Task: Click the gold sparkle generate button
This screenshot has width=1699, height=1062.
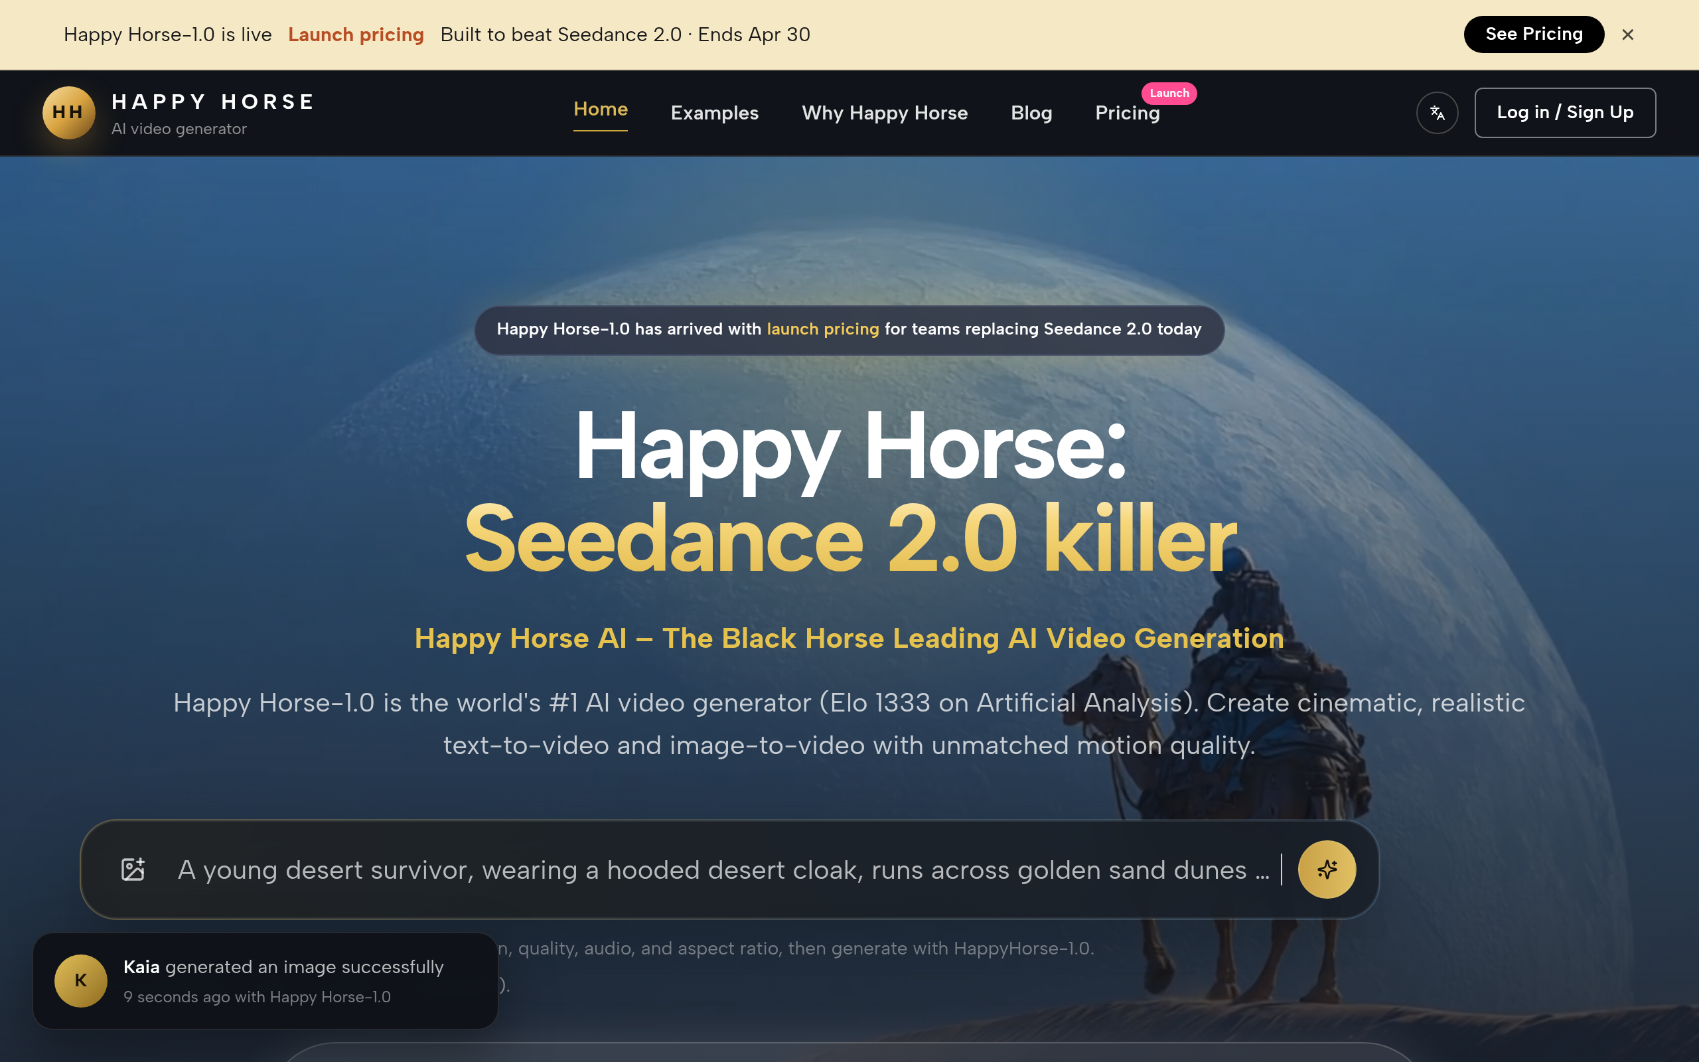Action: tap(1326, 870)
